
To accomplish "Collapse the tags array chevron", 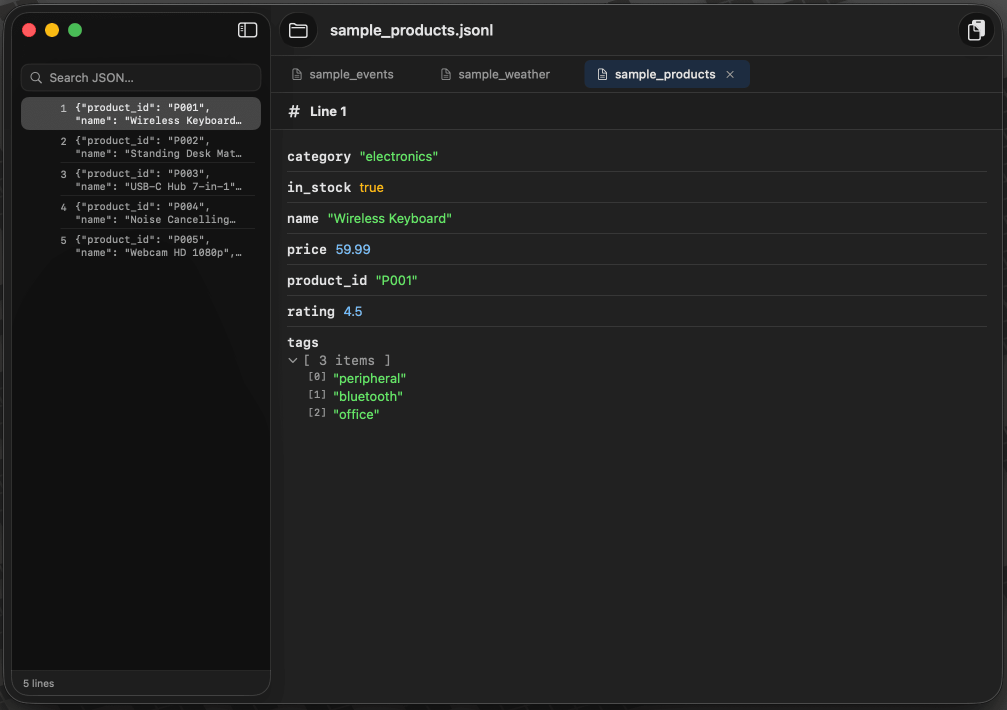I will tap(293, 360).
